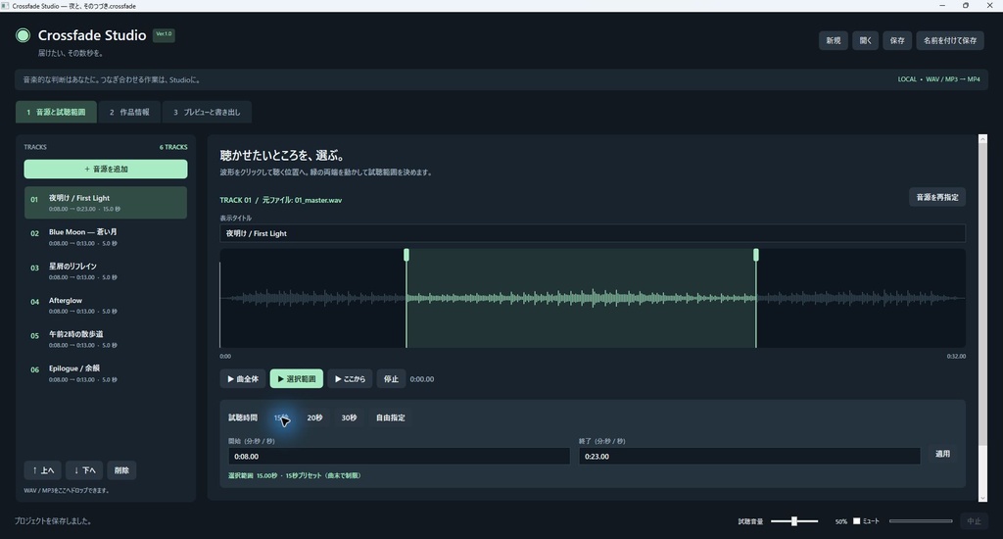Open the 作品情報 tab
Screen dimensions: 1003x539
(129, 112)
